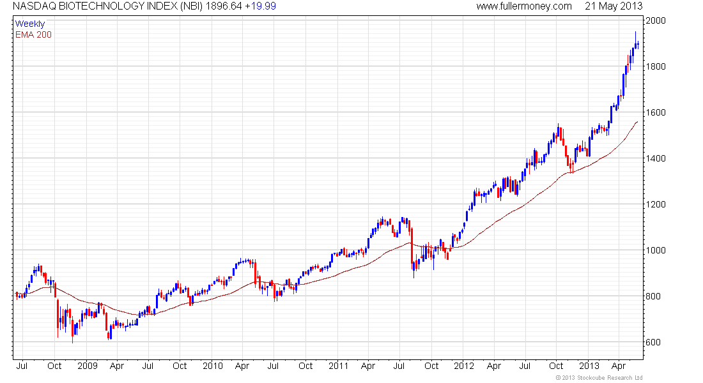Click the date 21 May 2013
The width and height of the screenshot is (703, 383).
point(614,6)
